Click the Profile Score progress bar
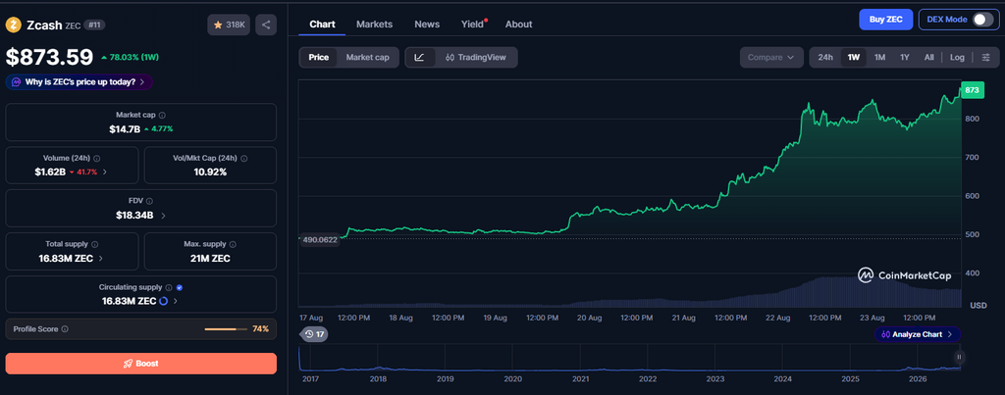The image size is (1005, 395). pos(226,329)
